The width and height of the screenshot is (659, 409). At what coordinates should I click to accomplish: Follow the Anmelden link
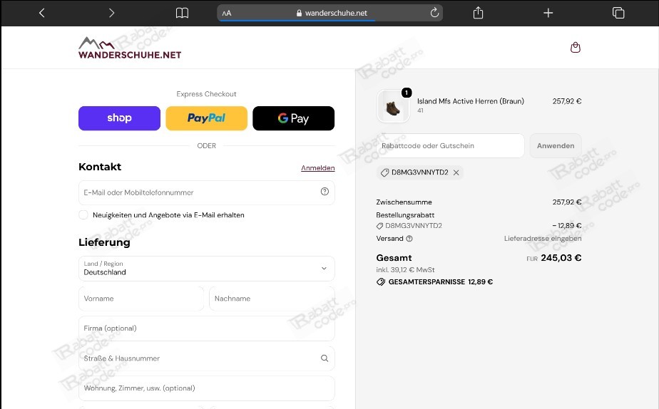click(x=318, y=168)
